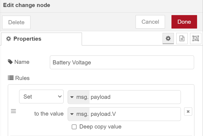The height and width of the screenshot is (136, 203).
Task: Click the Delete button
Action: point(16,22)
